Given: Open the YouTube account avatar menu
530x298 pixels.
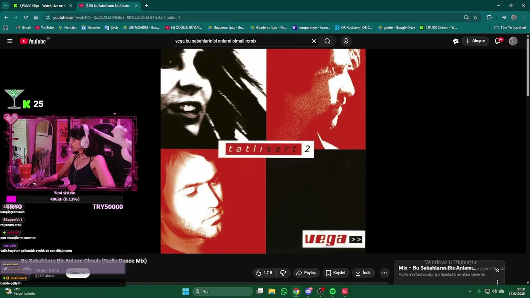Looking at the screenshot, I should click(x=513, y=41).
